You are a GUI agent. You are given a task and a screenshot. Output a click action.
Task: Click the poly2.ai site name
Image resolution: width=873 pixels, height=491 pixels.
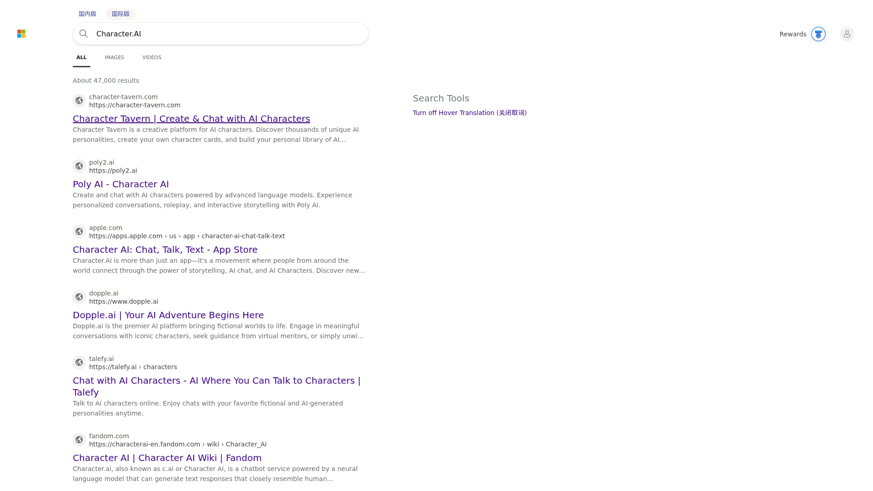point(102,162)
